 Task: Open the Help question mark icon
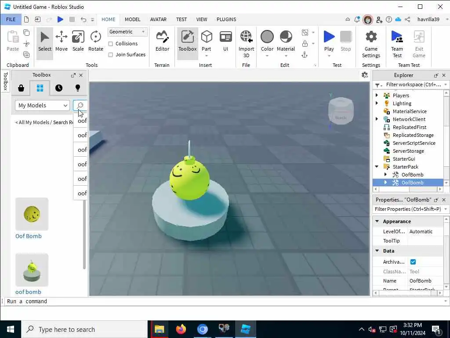click(389, 19)
